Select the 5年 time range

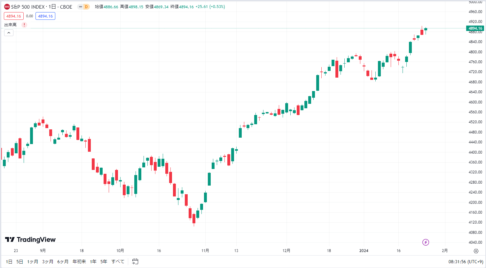104,262
